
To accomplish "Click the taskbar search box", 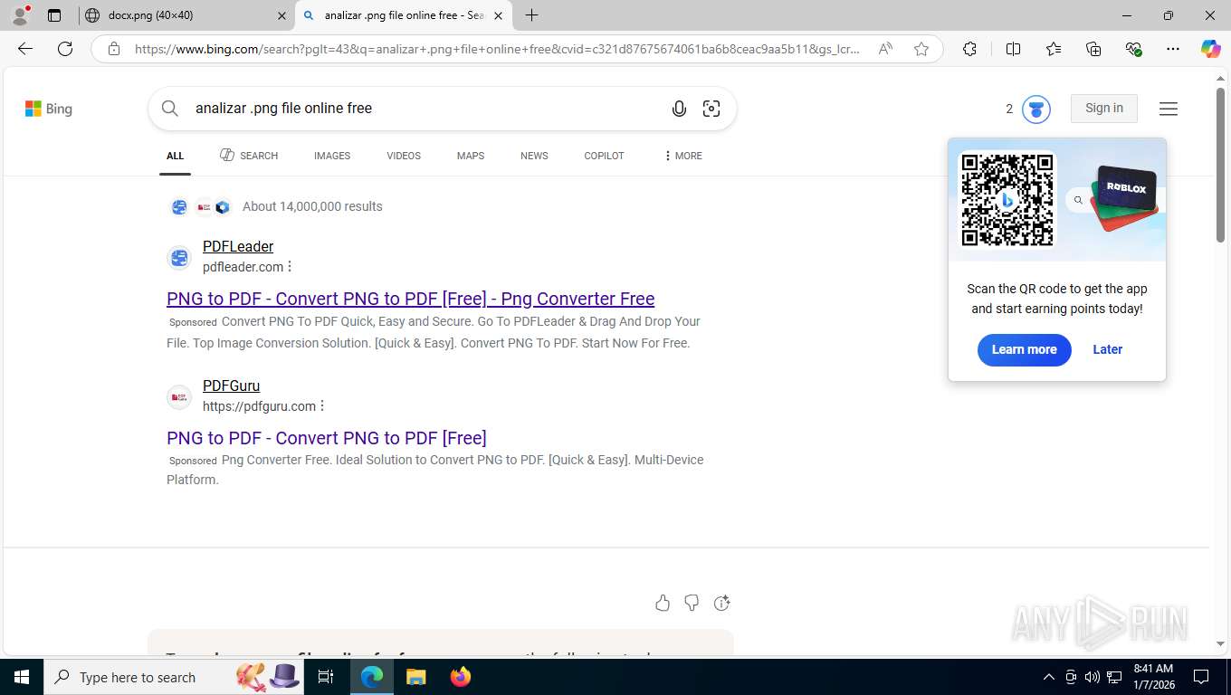I will point(175,677).
